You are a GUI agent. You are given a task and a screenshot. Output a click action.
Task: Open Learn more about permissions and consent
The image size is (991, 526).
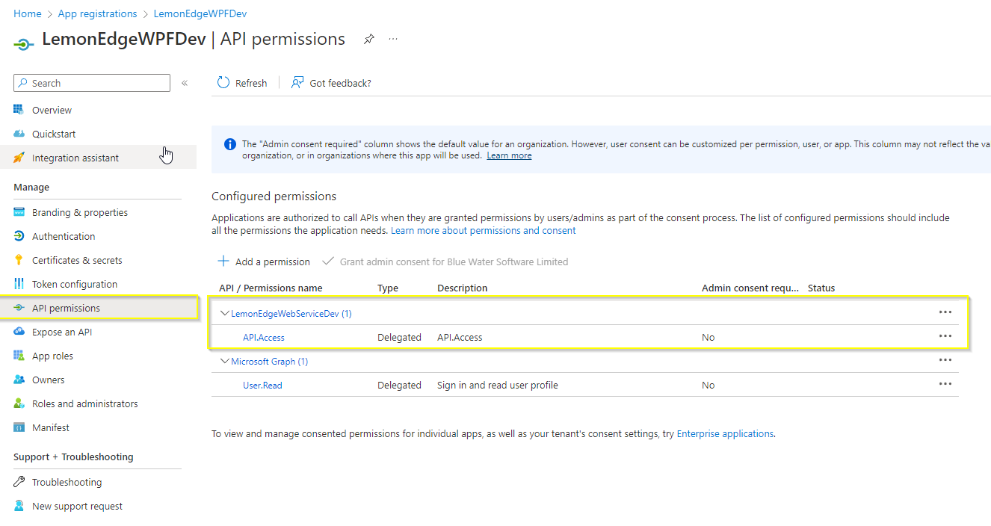point(483,230)
